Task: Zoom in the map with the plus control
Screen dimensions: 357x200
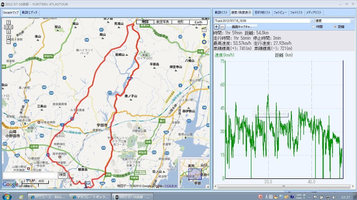Action: (8, 37)
